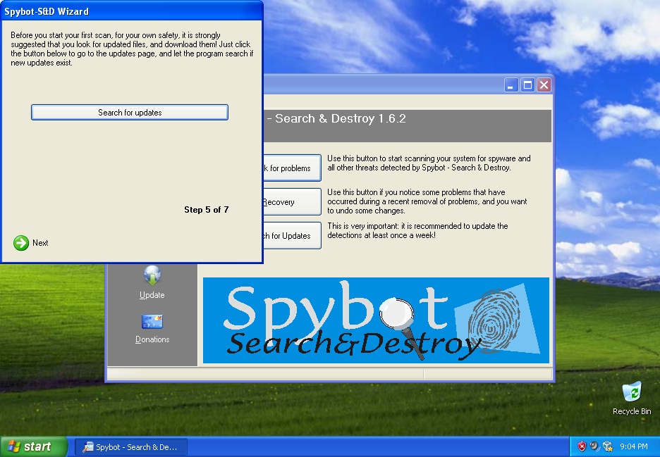Image resolution: width=660 pixels, height=457 pixels.
Task: Click the Check for problems button in Spybot
Action: [x=292, y=168]
